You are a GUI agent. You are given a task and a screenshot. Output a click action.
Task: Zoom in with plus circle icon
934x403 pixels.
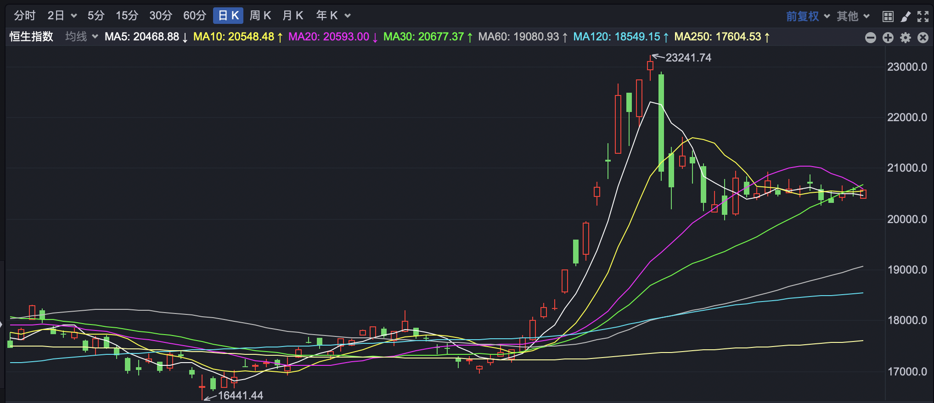(888, 38)
